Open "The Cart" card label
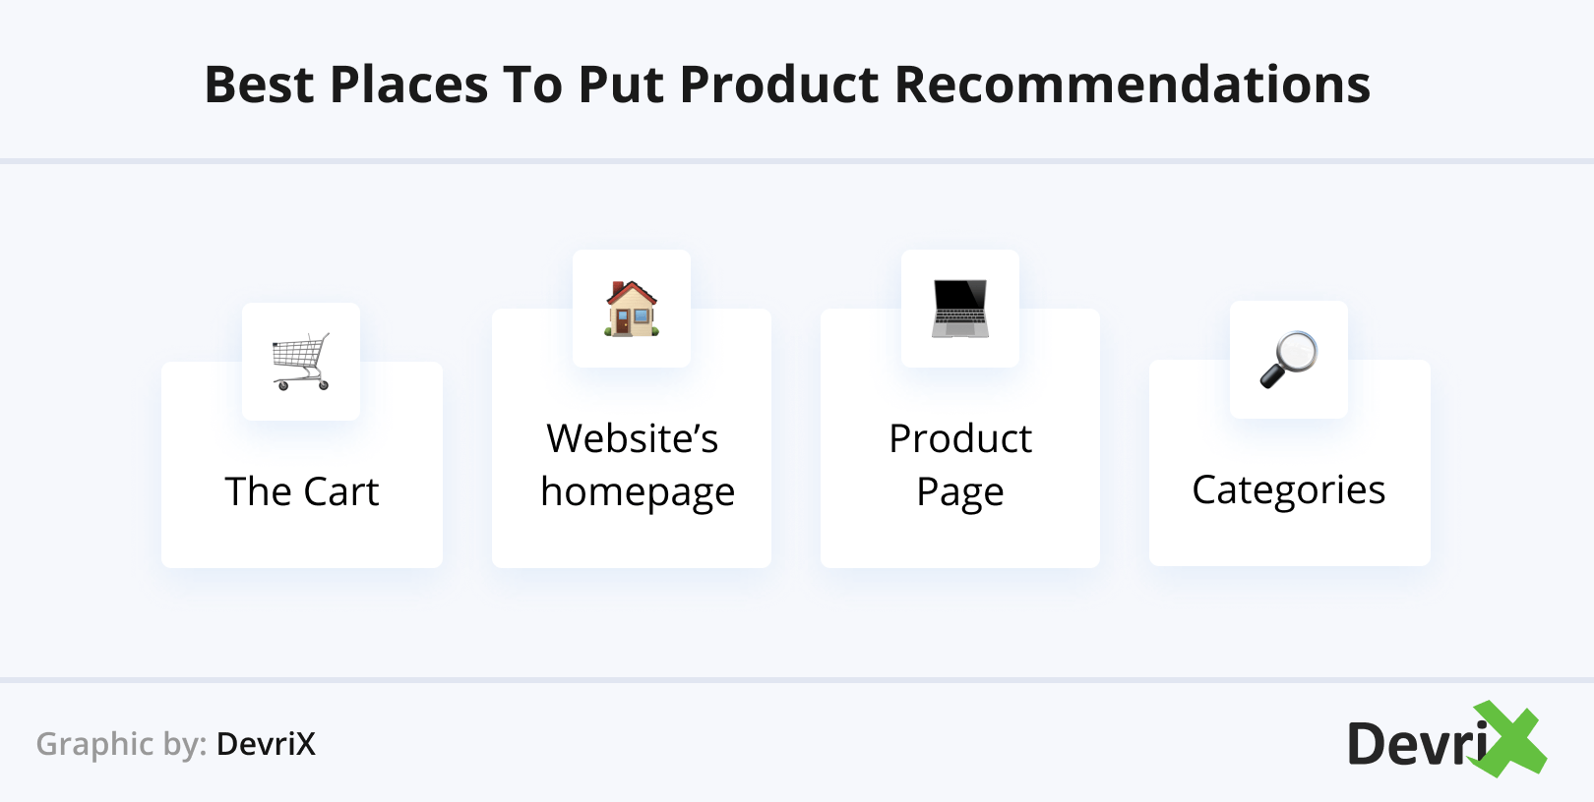The height and width of the screenshot is (802, 1594). click(302, 491)
